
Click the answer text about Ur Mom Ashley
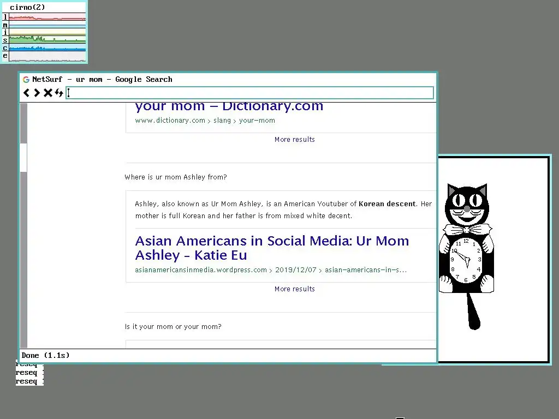click(x=283, y=210)
